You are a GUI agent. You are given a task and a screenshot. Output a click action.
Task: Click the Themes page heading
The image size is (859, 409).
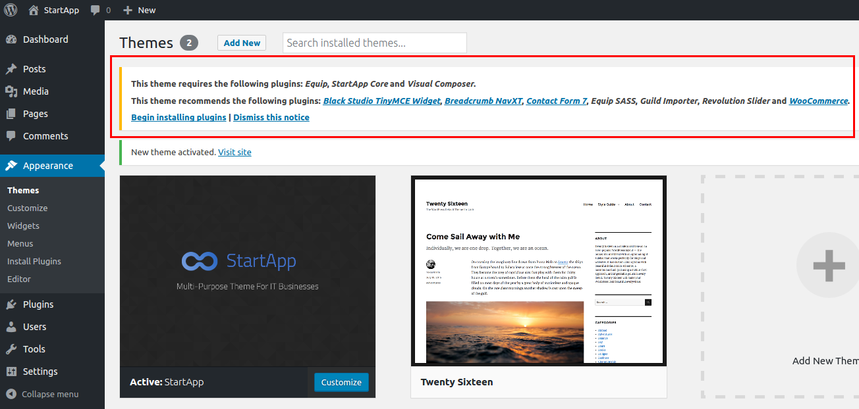[x=146, y=43]
